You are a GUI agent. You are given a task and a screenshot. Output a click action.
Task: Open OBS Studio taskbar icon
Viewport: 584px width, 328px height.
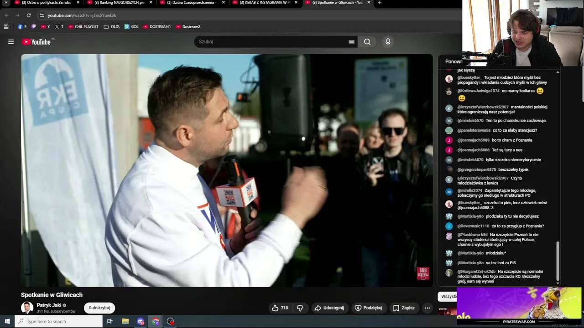pyautogui.click(x=171, y=322)
